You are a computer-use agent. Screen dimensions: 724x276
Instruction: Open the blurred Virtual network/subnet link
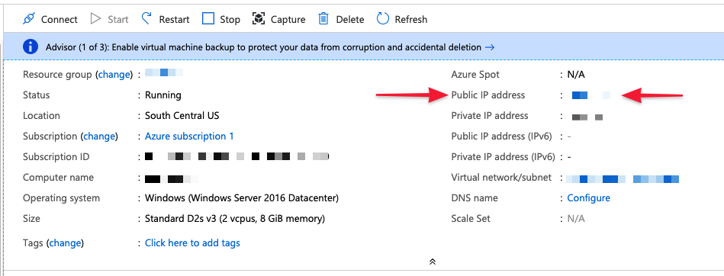click(623, 179)
